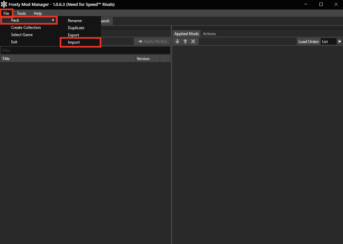Open the Load Order dropdown
Viewport: 343px width, 244px height.
(331, 42)
